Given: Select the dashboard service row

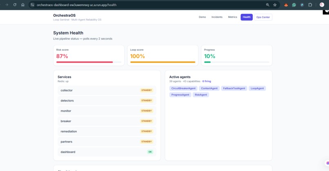Looking at the screenshot, I should click(x=107, y=152).
